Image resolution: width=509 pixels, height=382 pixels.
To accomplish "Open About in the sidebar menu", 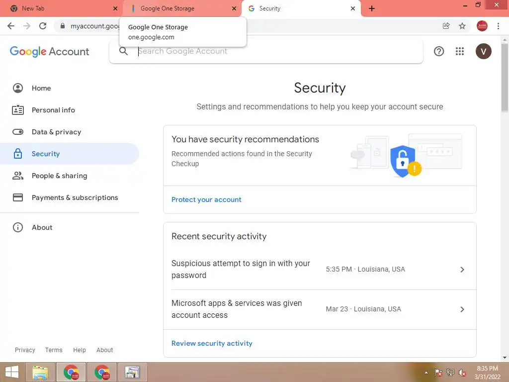I will click(x=42, y=227).
